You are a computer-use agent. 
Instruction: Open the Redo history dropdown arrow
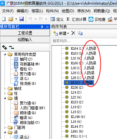tap(46, 19)
